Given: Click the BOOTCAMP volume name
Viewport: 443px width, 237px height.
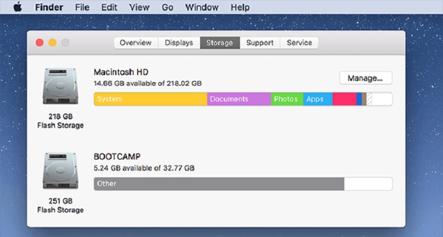Looking at the screenshot, I should coord(117,157).
